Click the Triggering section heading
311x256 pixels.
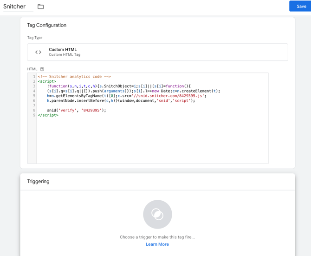[x=38, y=182]
